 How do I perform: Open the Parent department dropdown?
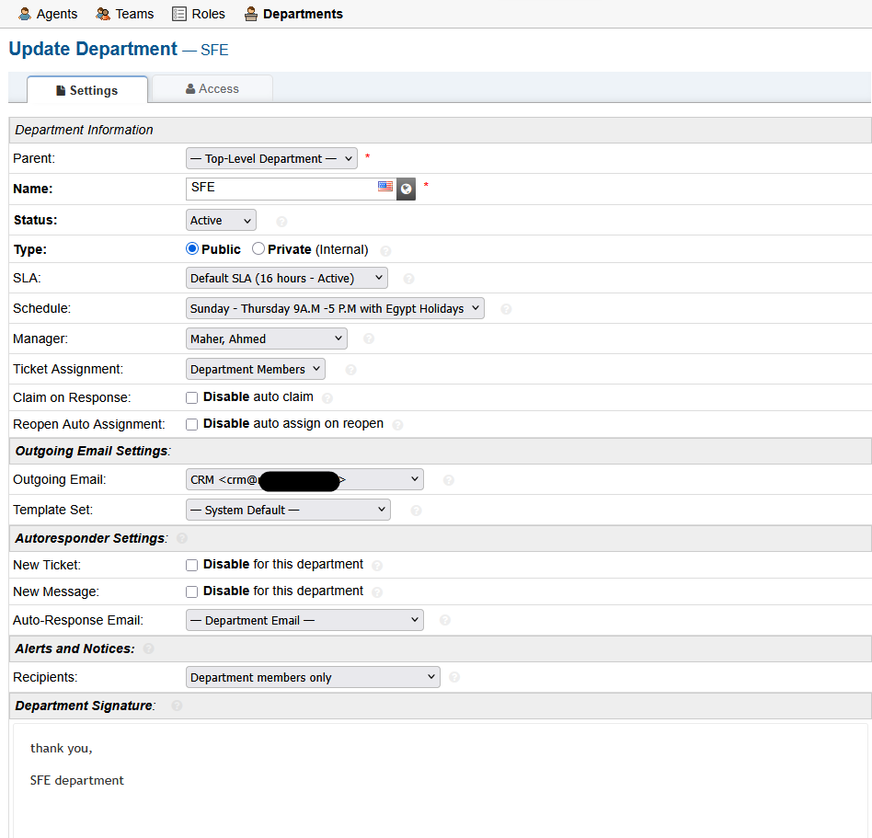point(271,159)
